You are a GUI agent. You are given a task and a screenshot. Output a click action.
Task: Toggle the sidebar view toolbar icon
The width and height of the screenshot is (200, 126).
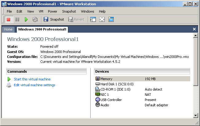(93, 20)
